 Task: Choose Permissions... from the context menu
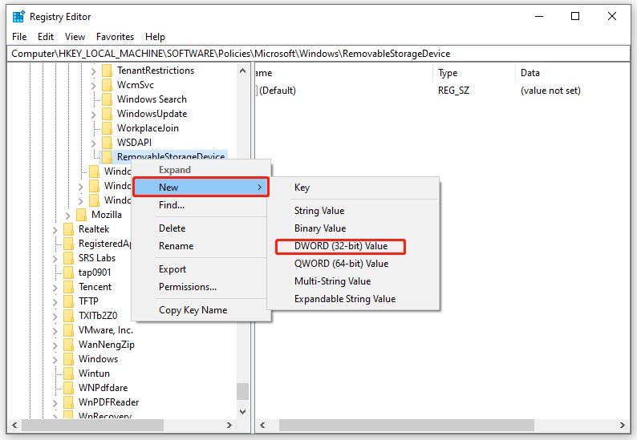[201, 287]
